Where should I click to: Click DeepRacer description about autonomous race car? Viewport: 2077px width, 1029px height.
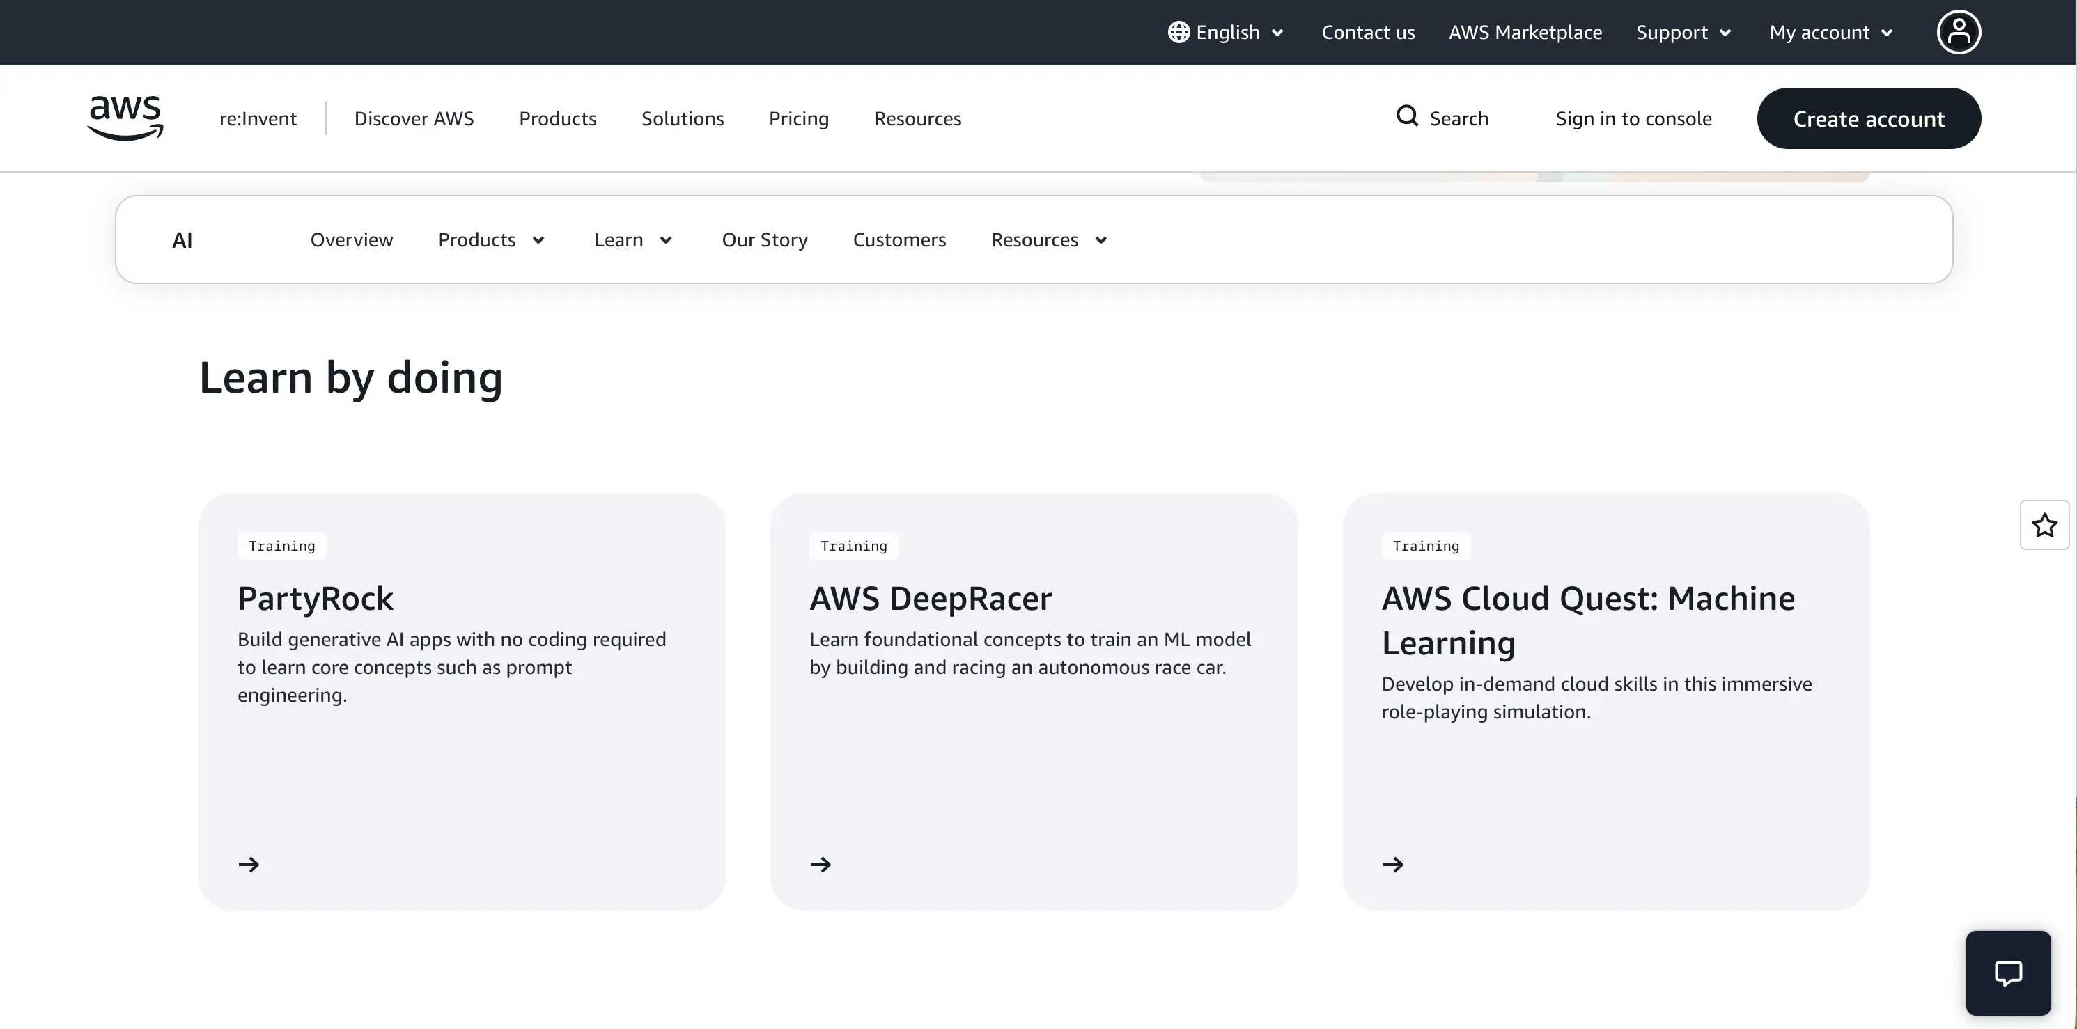pyautogui.click(x=1030, y=654)
